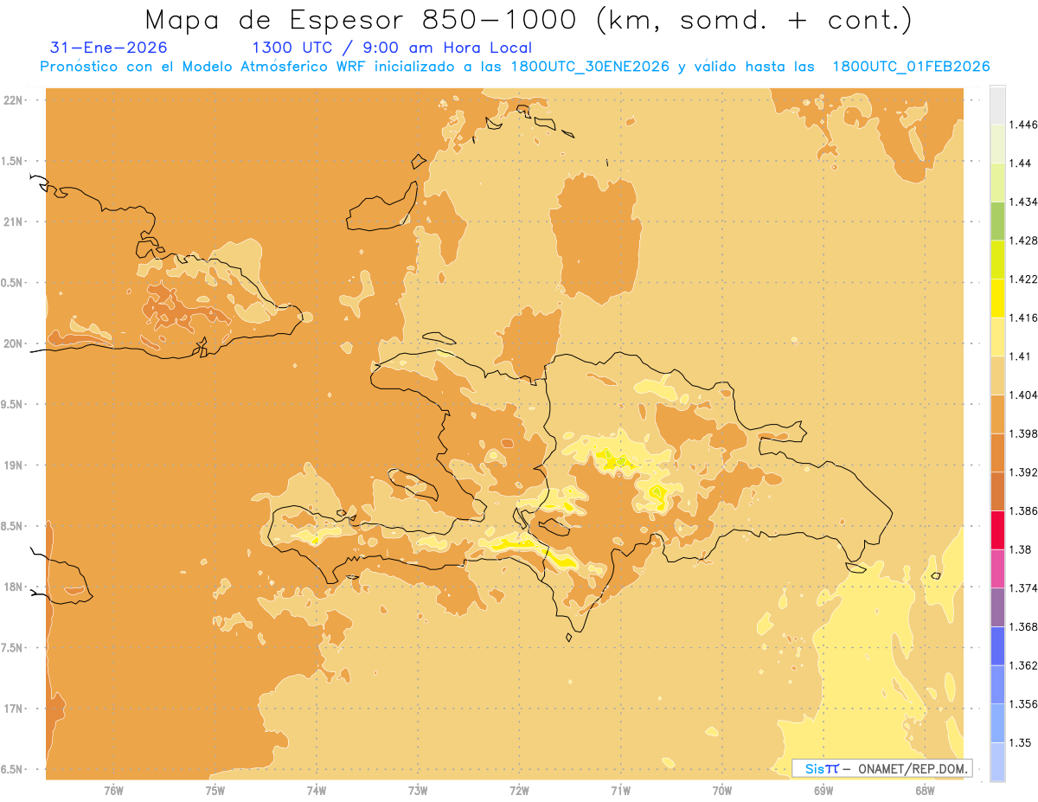
Task: Click the legend value 1.35
Action: pos(1022,742)
